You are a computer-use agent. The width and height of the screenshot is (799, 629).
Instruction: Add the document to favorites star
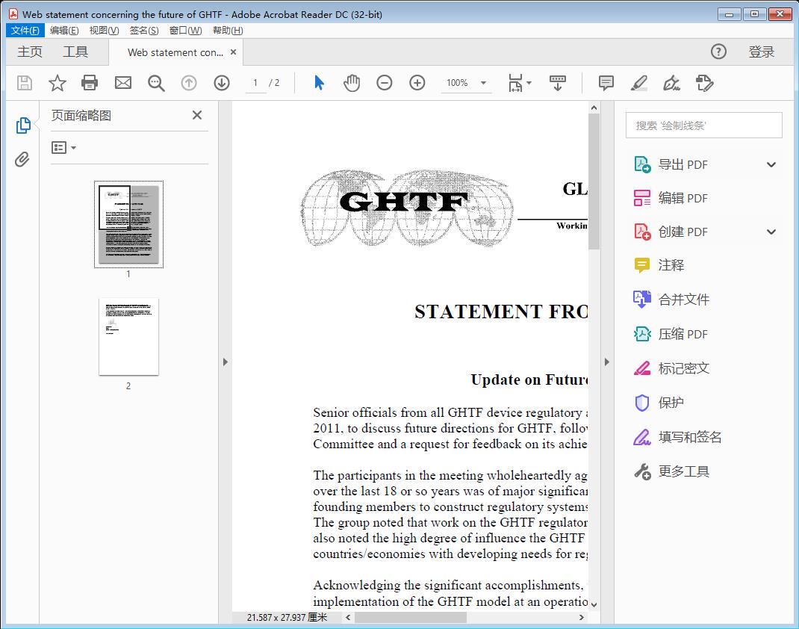(57, 82)
